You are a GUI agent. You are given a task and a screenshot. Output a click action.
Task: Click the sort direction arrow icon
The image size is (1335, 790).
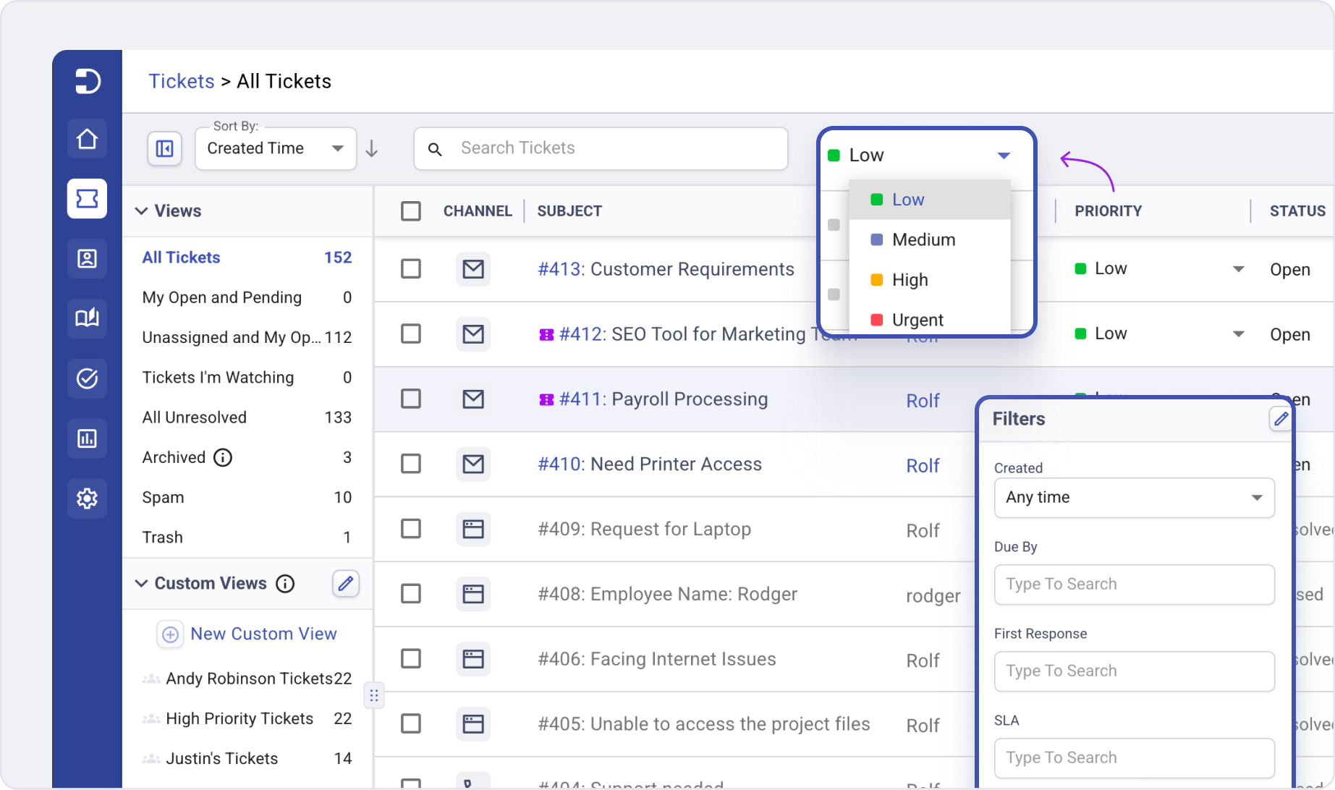[372, 149]
